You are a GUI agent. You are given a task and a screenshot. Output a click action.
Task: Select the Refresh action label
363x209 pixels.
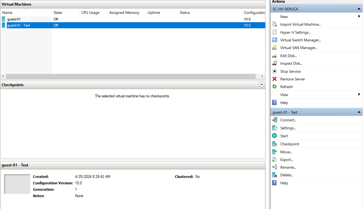[x=286, y=87]
